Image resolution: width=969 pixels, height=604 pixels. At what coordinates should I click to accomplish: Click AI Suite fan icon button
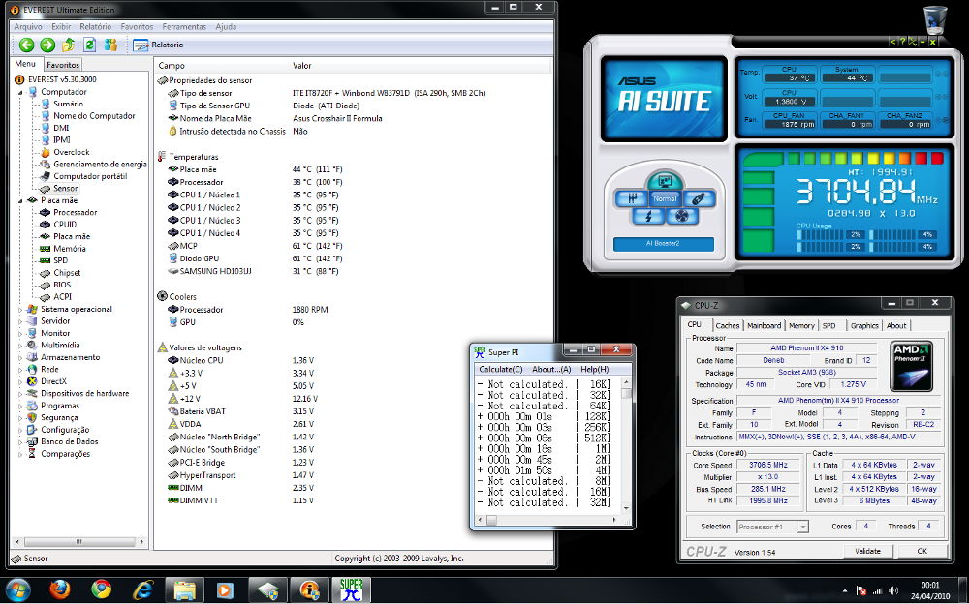point(682,216)
